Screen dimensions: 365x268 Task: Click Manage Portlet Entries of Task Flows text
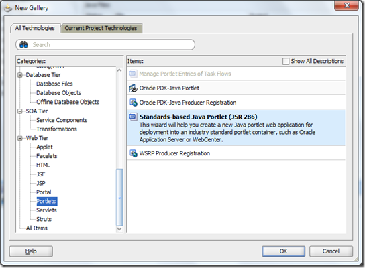[x=185, y=74]
